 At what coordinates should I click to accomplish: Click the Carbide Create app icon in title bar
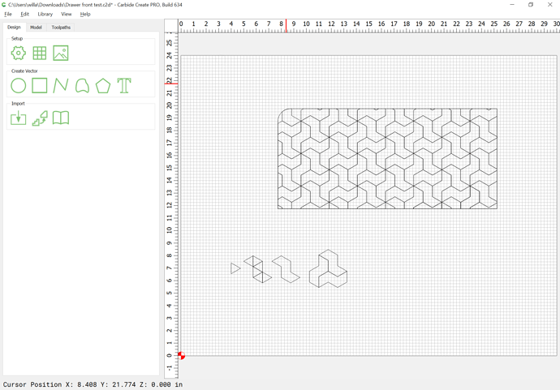coord(4,5)
